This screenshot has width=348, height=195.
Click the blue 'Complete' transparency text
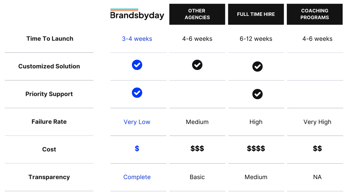tap(137, 177)
